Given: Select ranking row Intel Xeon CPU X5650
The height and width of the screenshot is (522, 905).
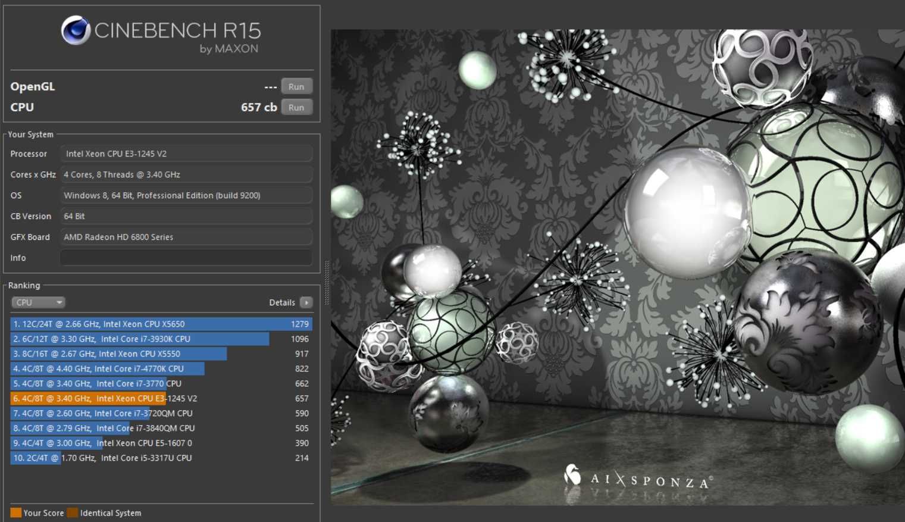Looking at the screenshot, I should click(161, 324).
